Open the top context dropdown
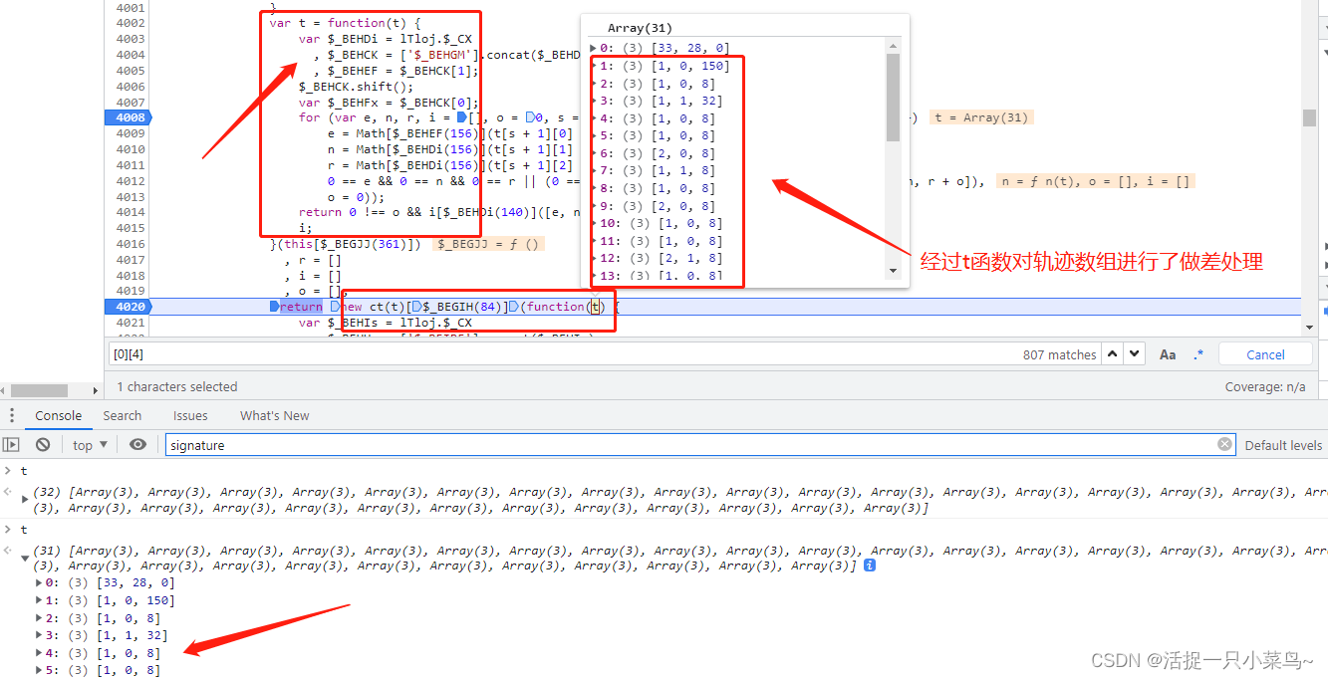The width and height of the screenshot is (1328, 679). coord(89,445)
